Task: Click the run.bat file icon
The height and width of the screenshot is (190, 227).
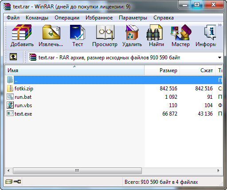Action: click(10, 97)
